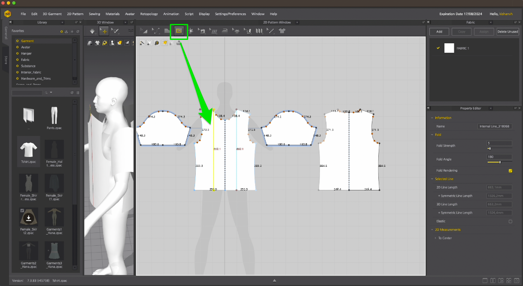Toggle the yellow sewing-ring display icon in 3D view

pyautogui.click(x=105, y=42)
